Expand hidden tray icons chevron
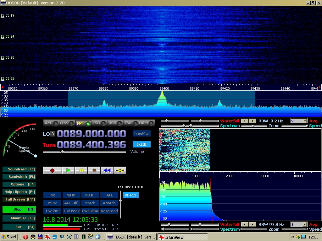Viewport: 322px width, 241px height. tap(292, 237)
